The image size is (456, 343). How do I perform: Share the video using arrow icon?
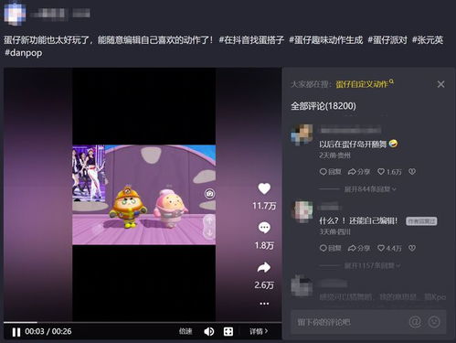click(264, 268)
